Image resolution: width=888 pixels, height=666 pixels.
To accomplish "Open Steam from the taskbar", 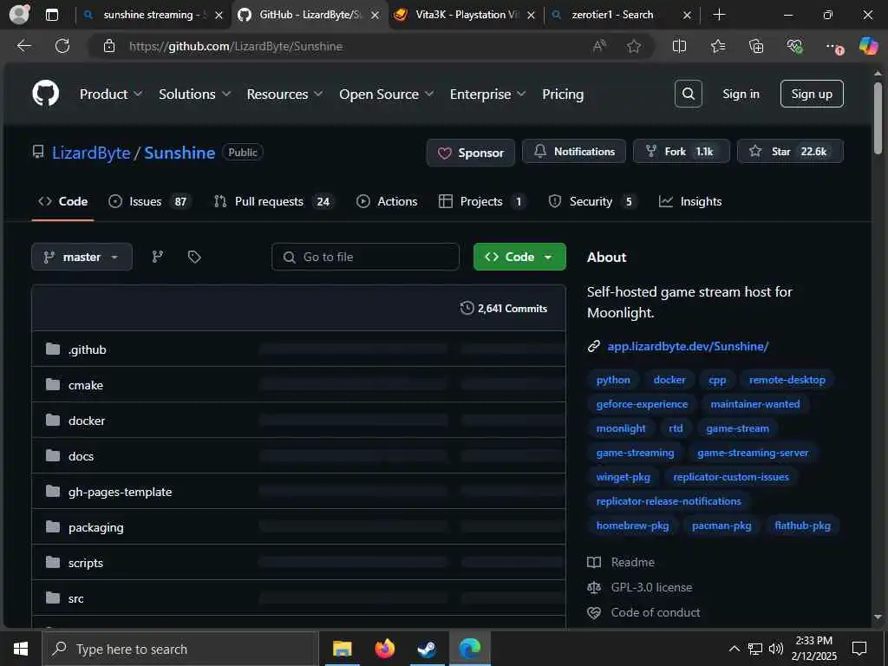I will click(427, 649).
